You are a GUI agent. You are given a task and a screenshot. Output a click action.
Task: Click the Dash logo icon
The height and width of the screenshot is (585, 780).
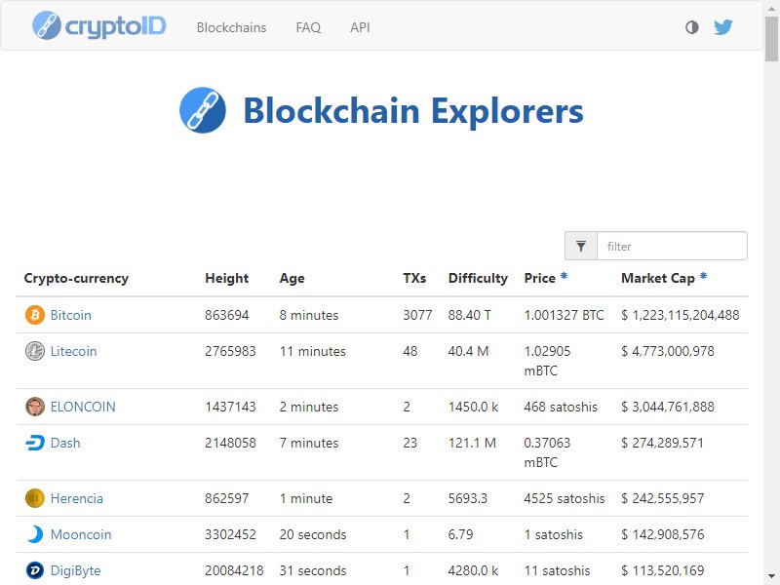coord(35,443)
